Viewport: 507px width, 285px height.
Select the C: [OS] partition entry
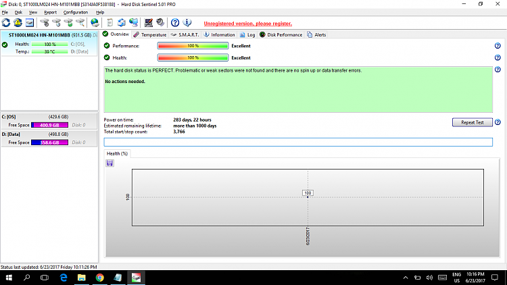pyautogui.click(x=49, y=121)
